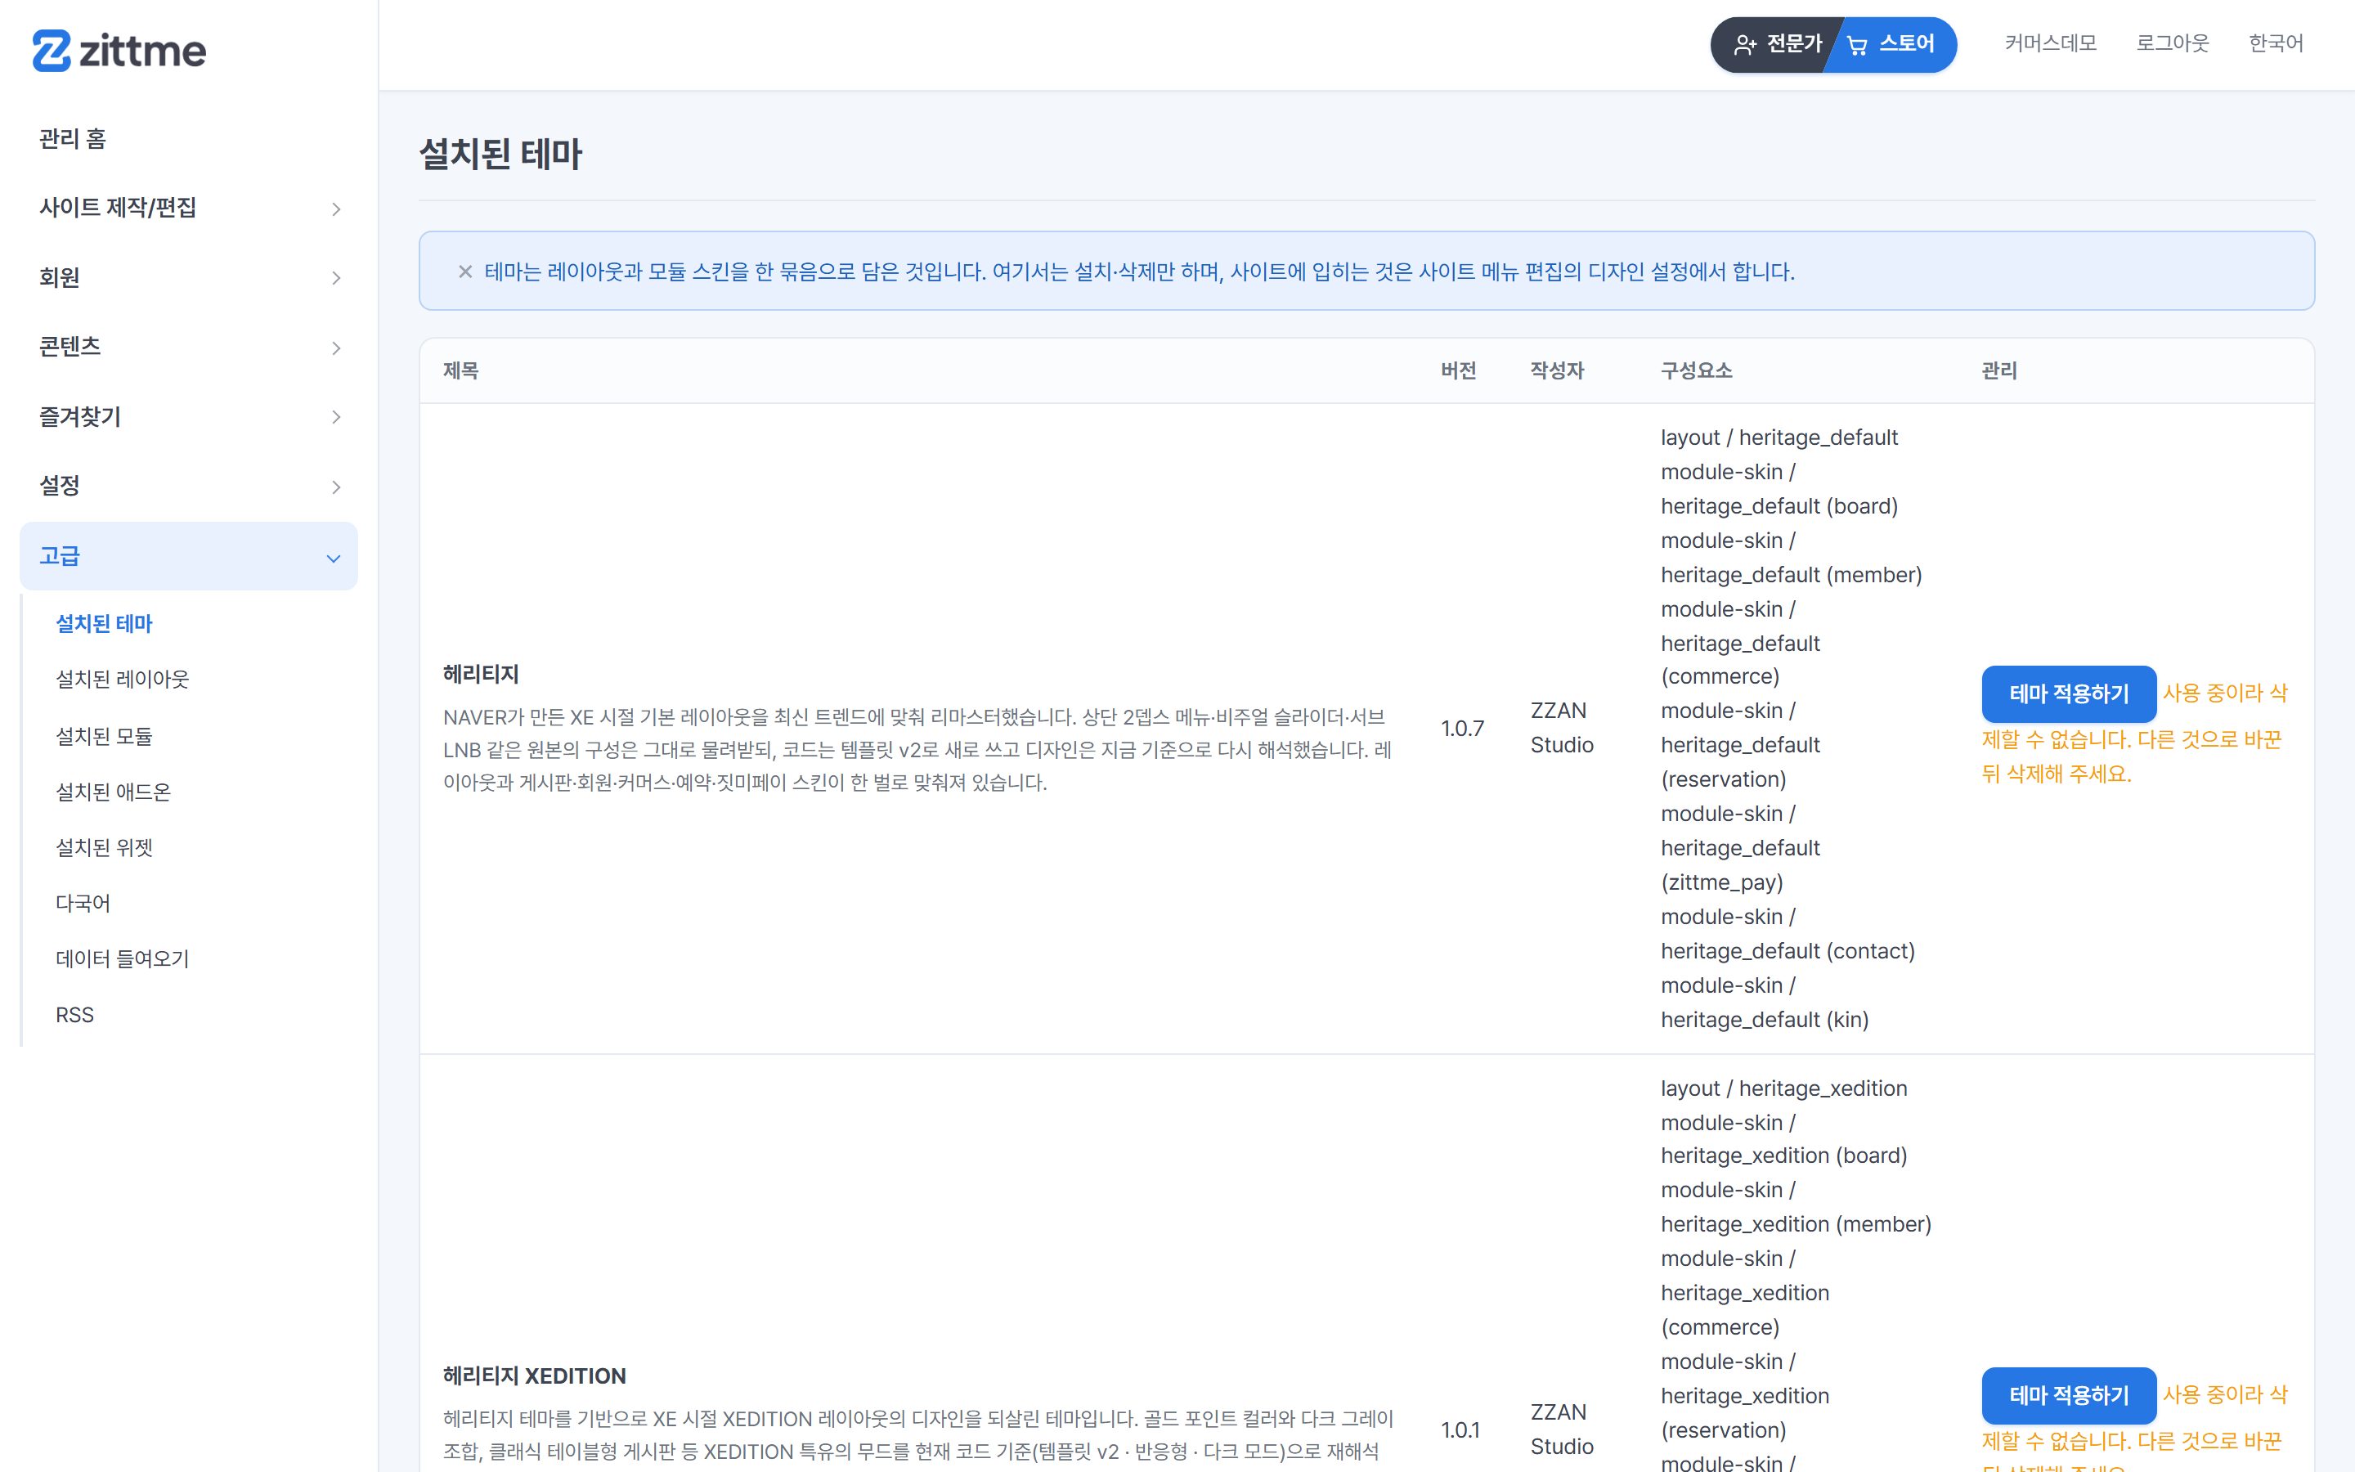Click the 로그아웃 logout link

[2172, 43]
